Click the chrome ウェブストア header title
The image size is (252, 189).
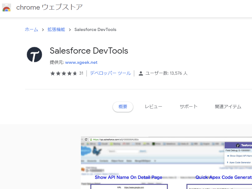click(x=49, y=7)
